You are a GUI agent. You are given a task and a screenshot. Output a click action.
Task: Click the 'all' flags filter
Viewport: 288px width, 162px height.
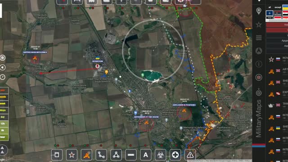pos(270,7)
